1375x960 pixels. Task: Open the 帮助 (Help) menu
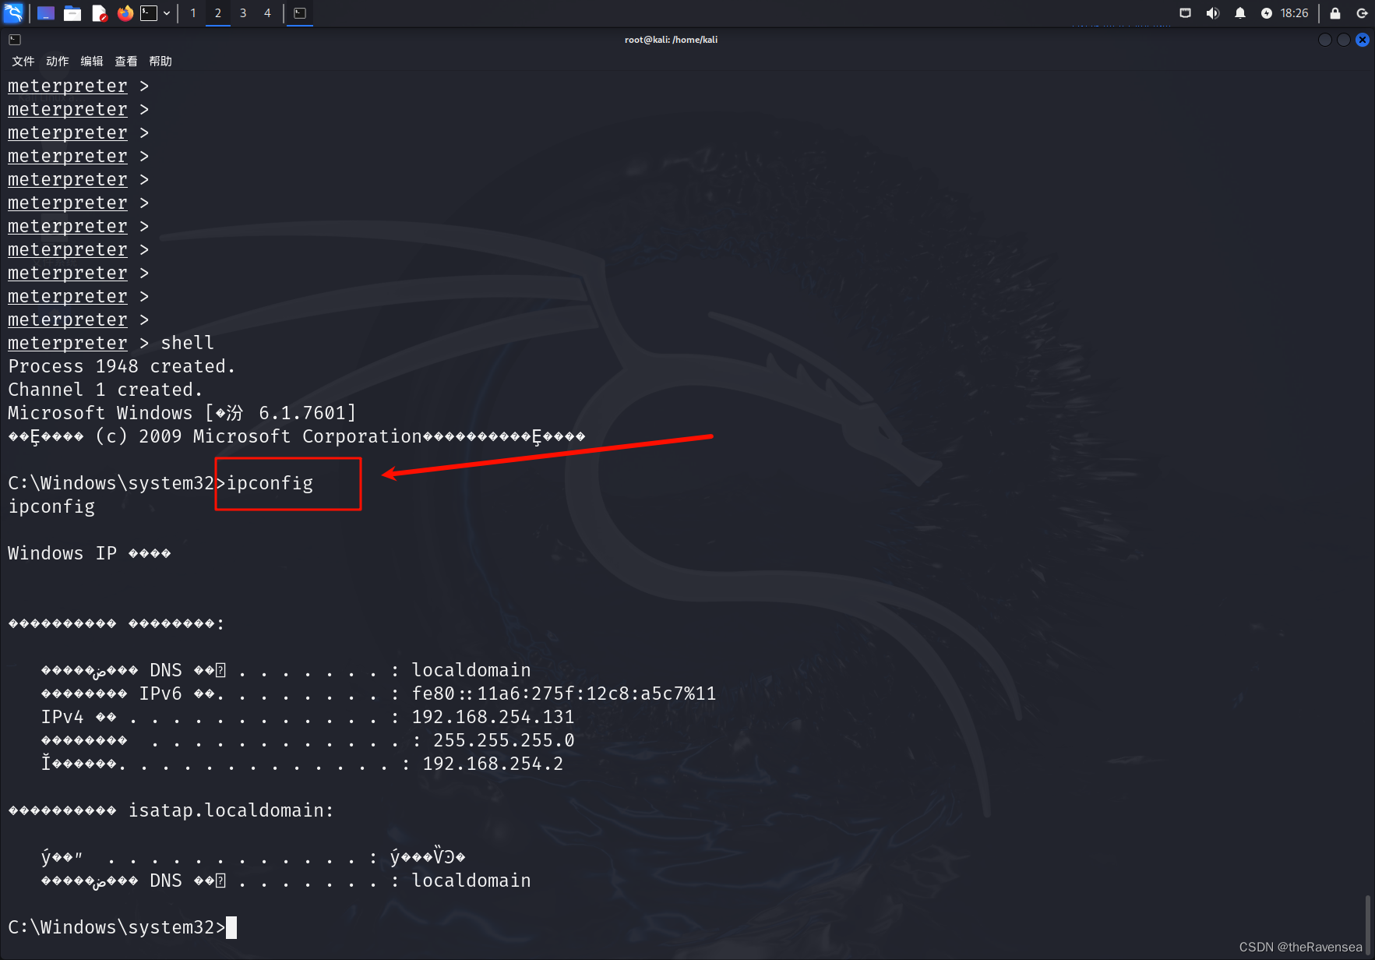point(160,62)
